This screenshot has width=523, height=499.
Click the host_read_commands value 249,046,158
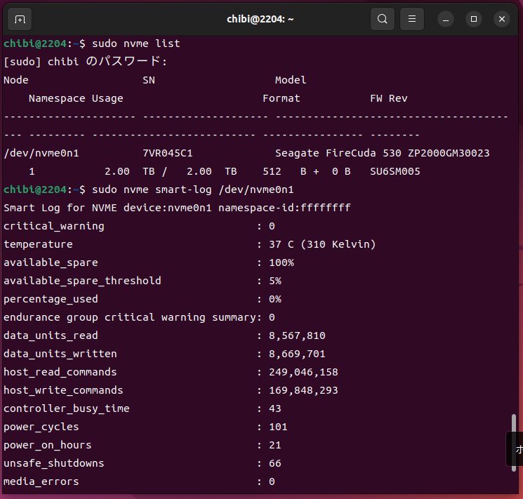(x=303, y=372)
